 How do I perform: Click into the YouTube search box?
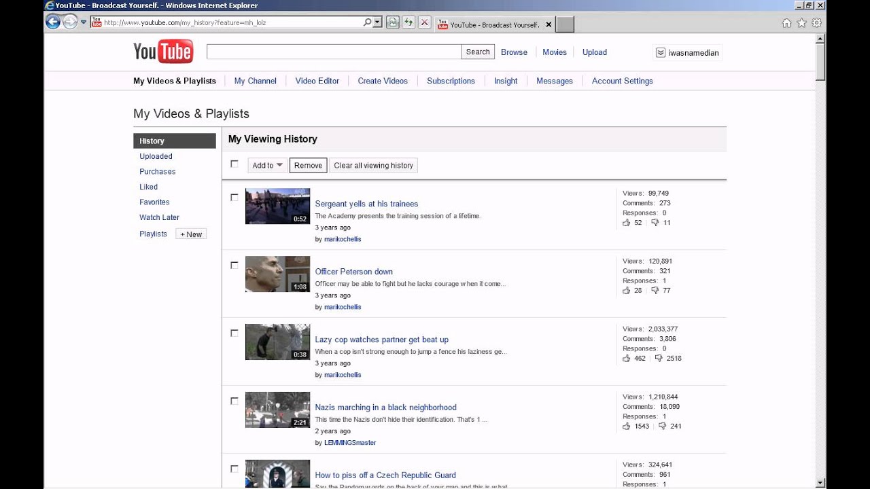tap(334, 52)
